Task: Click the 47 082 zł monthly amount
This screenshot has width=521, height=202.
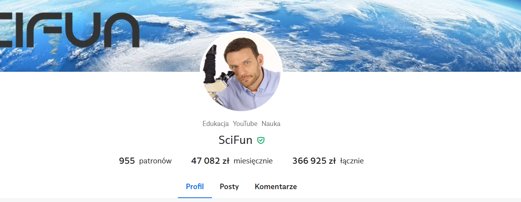Action: (210, 161)
